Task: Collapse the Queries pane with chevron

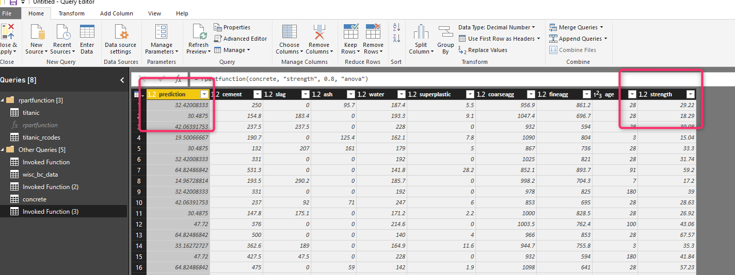Action: [x=122, y=80]
